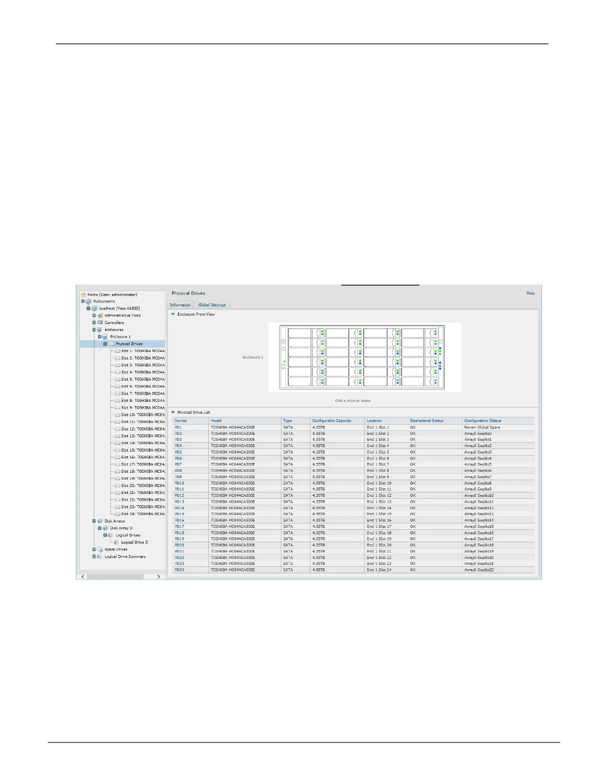Expand the Controllers tree node
This screenshot has height=780, width=603.
(94, 323)
